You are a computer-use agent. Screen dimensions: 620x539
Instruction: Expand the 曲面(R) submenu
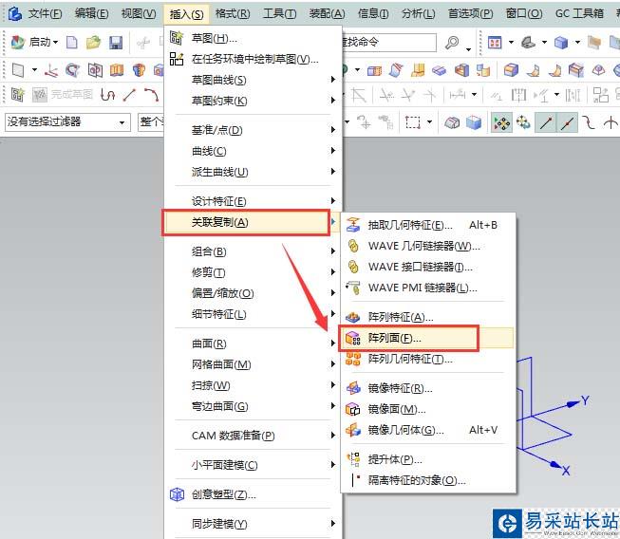253,344
